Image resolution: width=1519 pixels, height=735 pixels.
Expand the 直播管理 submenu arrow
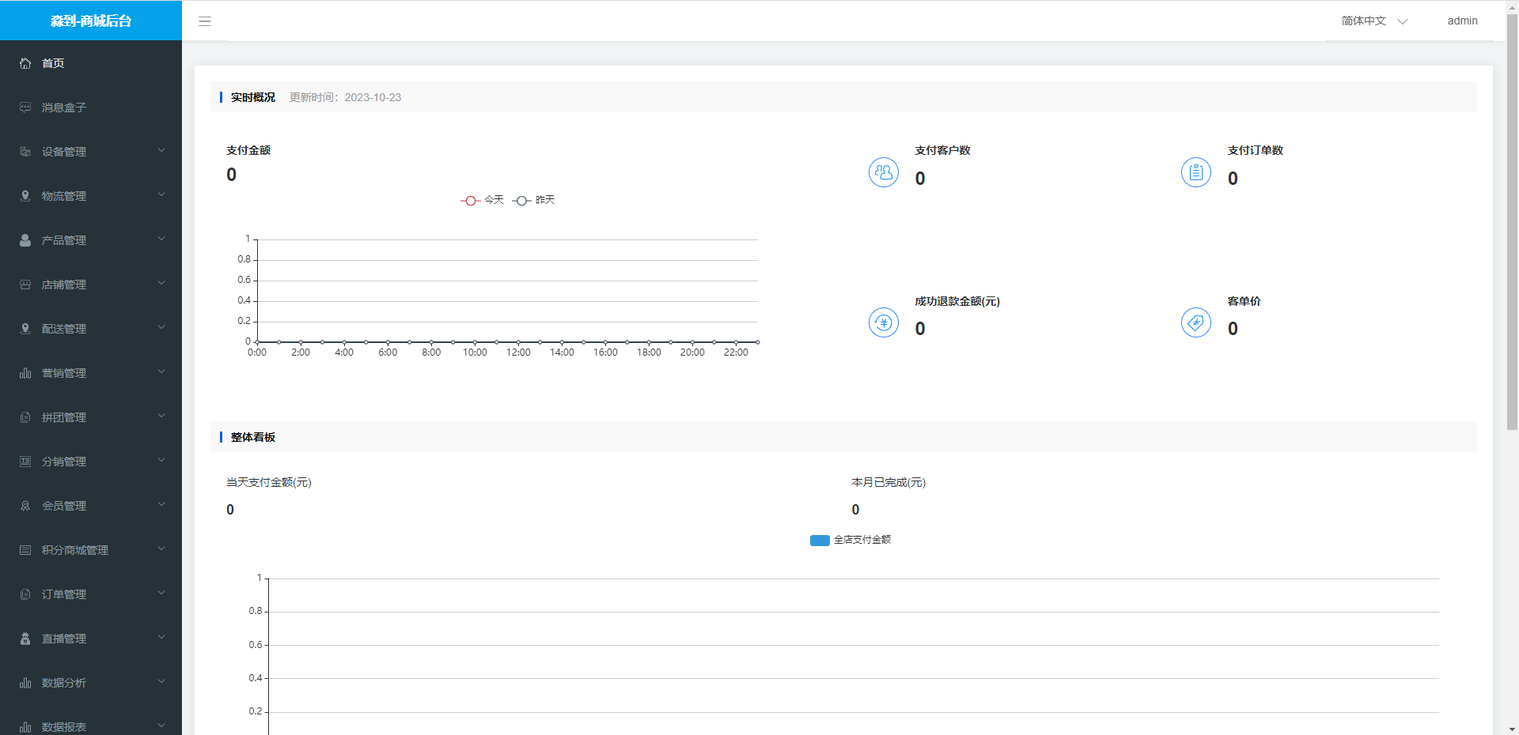161,637
